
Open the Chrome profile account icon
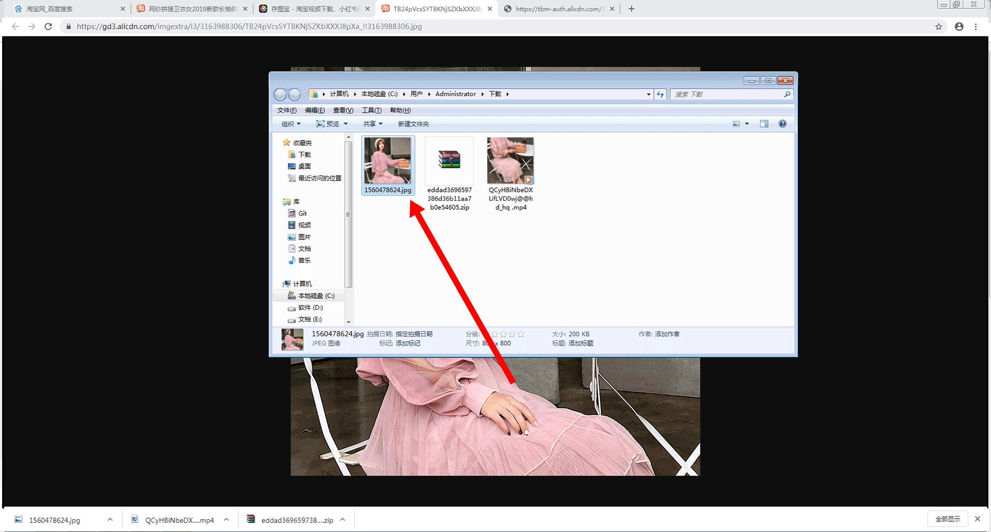click(959, 27)
